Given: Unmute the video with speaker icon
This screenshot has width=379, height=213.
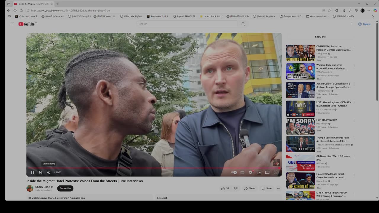Looking at the screenshot, I should (x=49, y=172).
